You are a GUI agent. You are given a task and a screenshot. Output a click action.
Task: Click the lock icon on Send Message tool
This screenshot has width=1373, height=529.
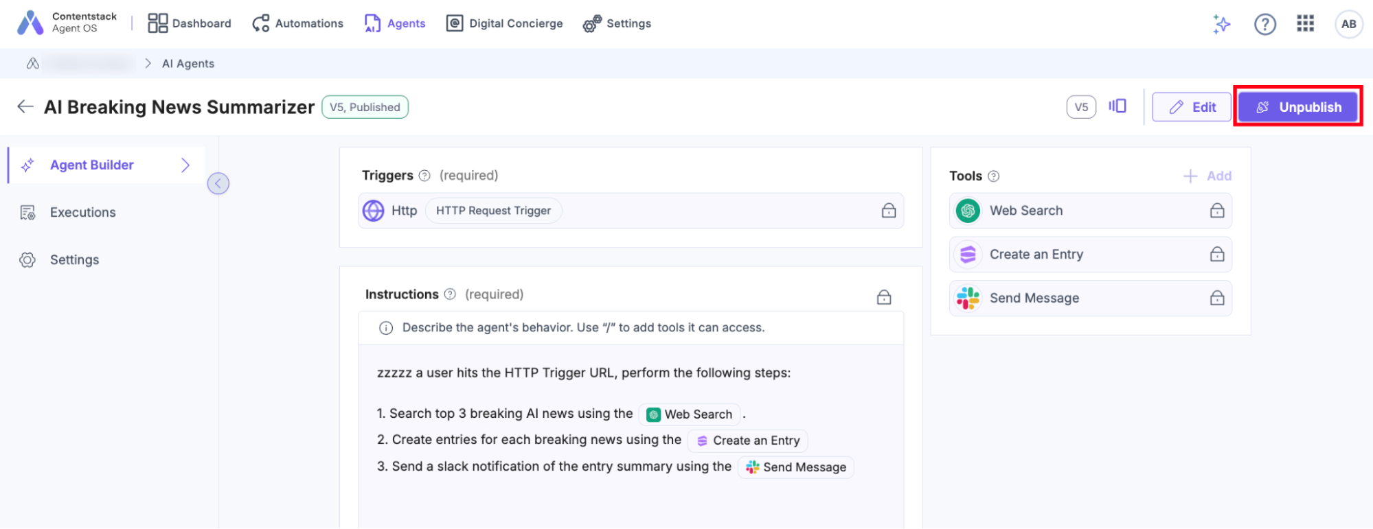pos(1216,298)
